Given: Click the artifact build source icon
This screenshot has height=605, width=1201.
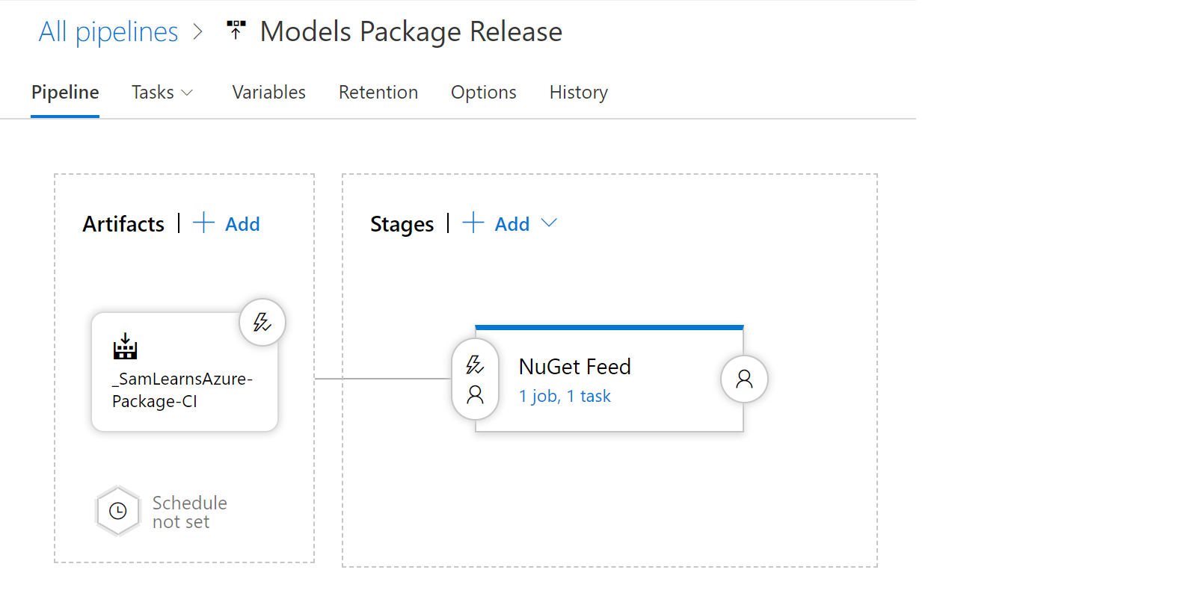Looking at the screenshot, I should point(126,347).
